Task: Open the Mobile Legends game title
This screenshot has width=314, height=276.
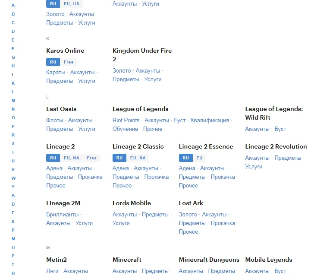Action: pyautogui.click(x=269, y=260)
